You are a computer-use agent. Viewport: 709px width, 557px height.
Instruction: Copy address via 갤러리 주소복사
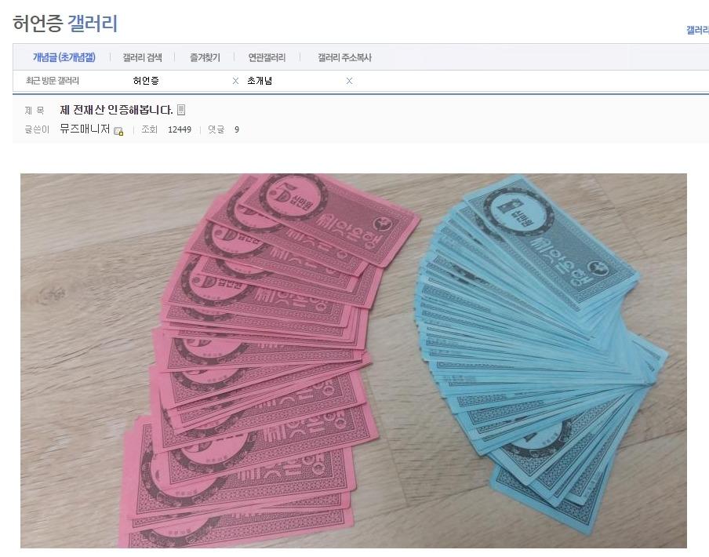[344, 57]
